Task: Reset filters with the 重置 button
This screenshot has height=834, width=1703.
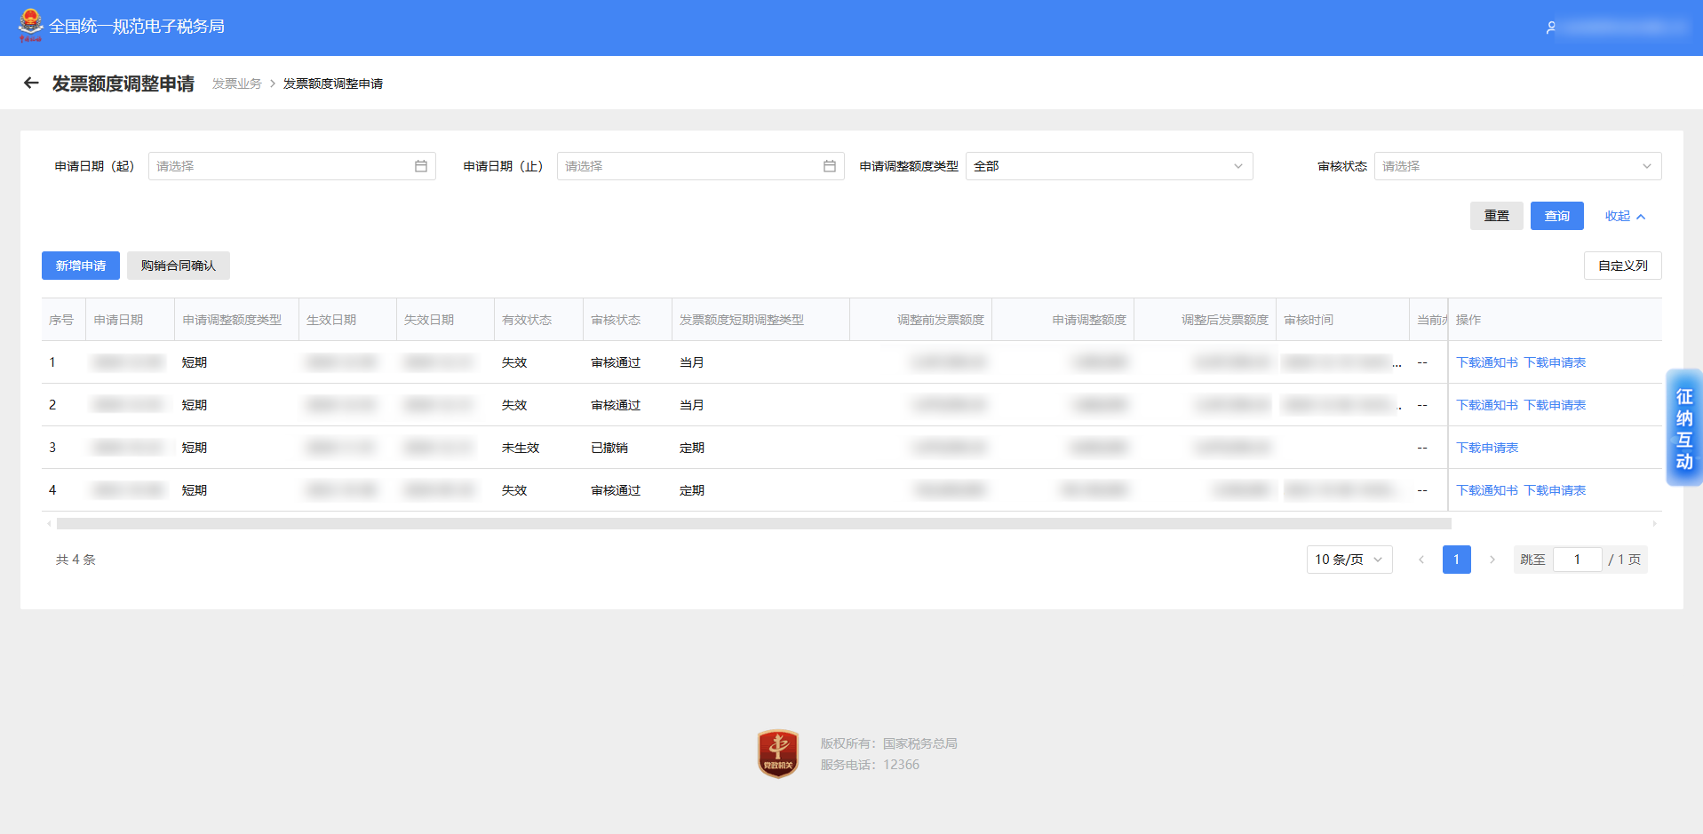Action: tap(1496, 216)
